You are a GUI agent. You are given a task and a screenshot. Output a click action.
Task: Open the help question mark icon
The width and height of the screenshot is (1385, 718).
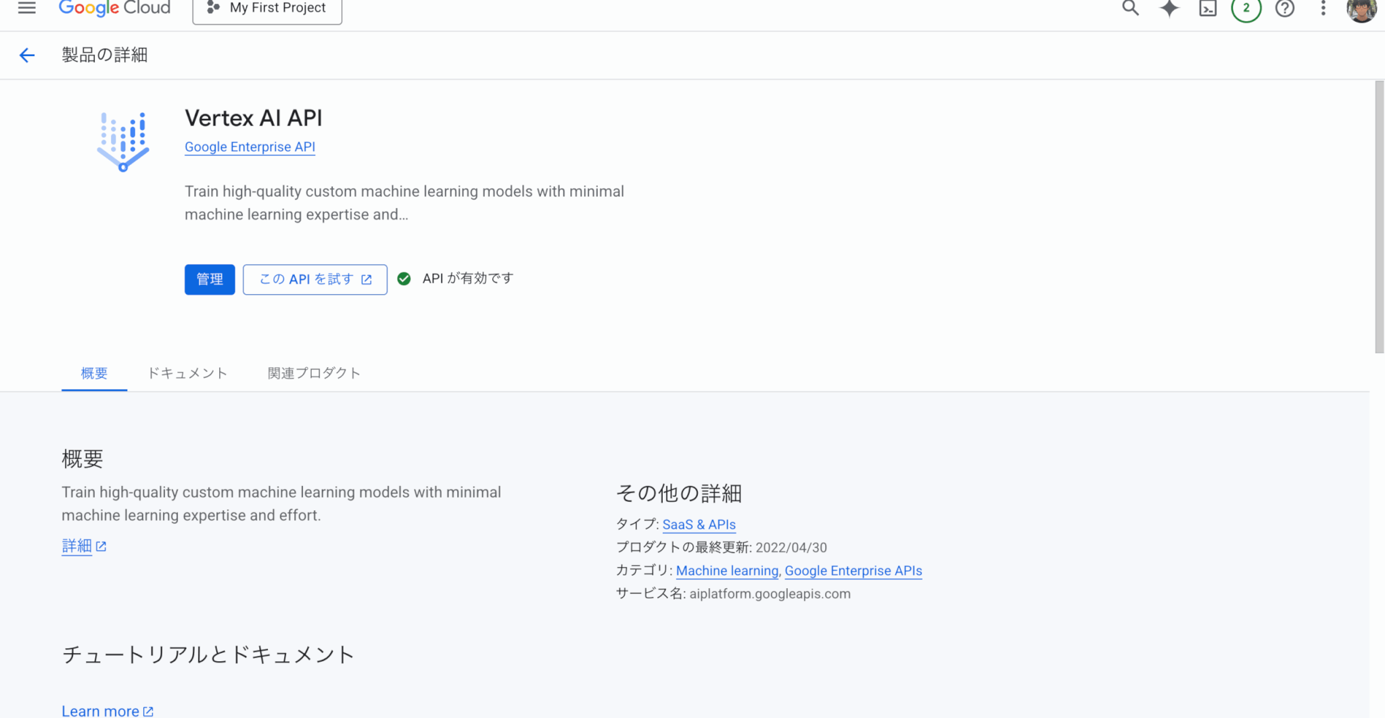pyautogui.click(x=1285, y=8)
